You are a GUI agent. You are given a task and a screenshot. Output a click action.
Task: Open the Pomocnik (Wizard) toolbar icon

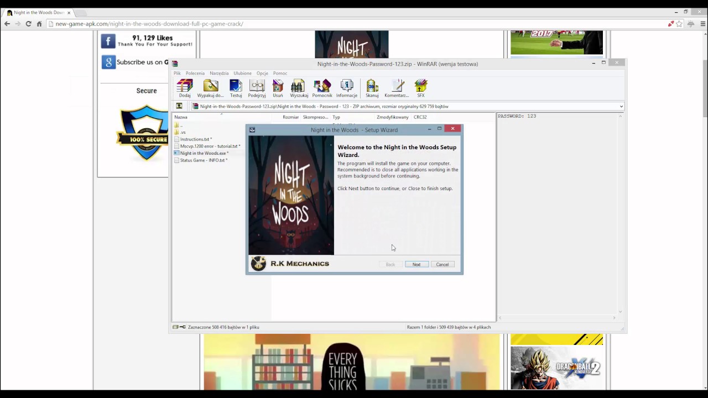tap(322, 88)
